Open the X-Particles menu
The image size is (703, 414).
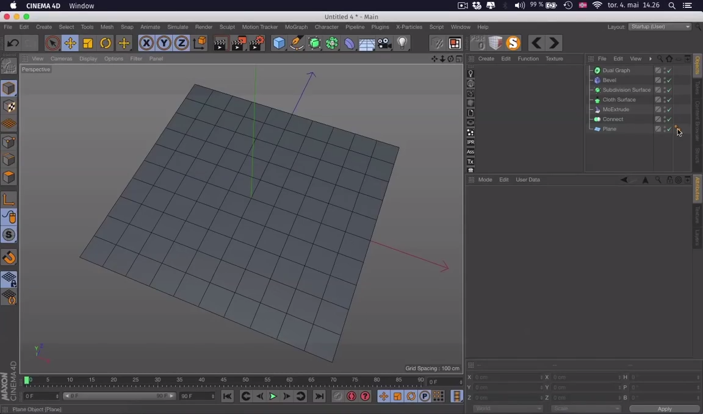(409, 27)
